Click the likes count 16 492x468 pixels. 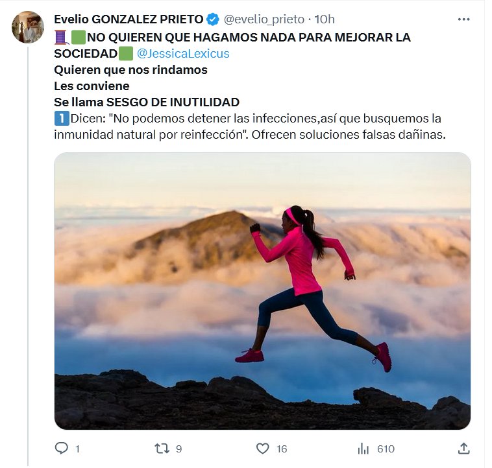282,449
